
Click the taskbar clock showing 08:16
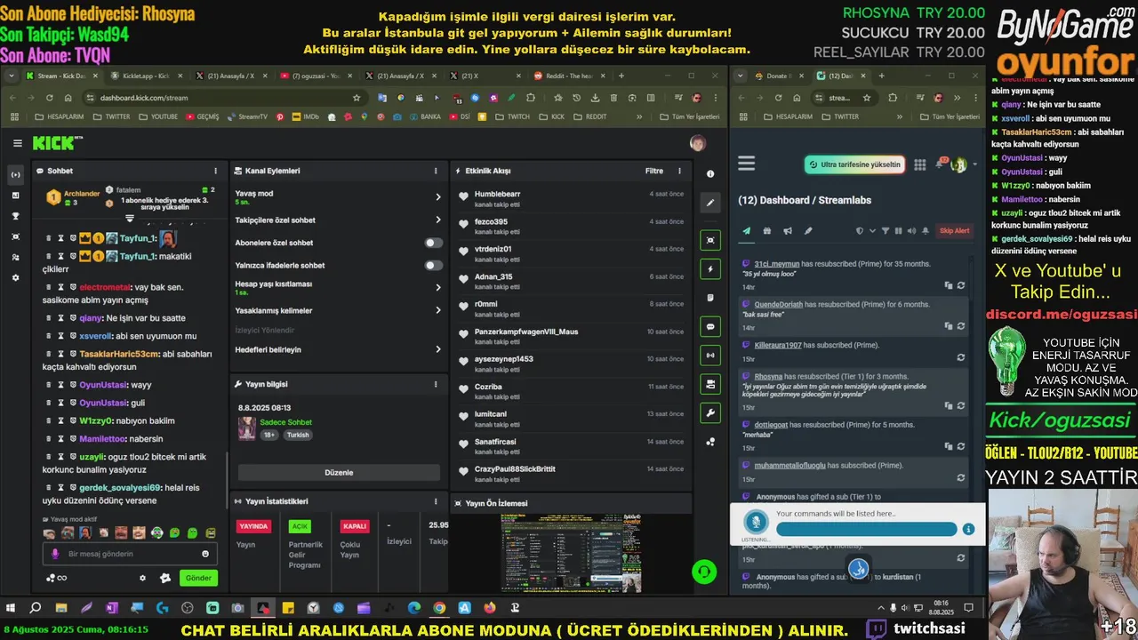click(941, 608)
